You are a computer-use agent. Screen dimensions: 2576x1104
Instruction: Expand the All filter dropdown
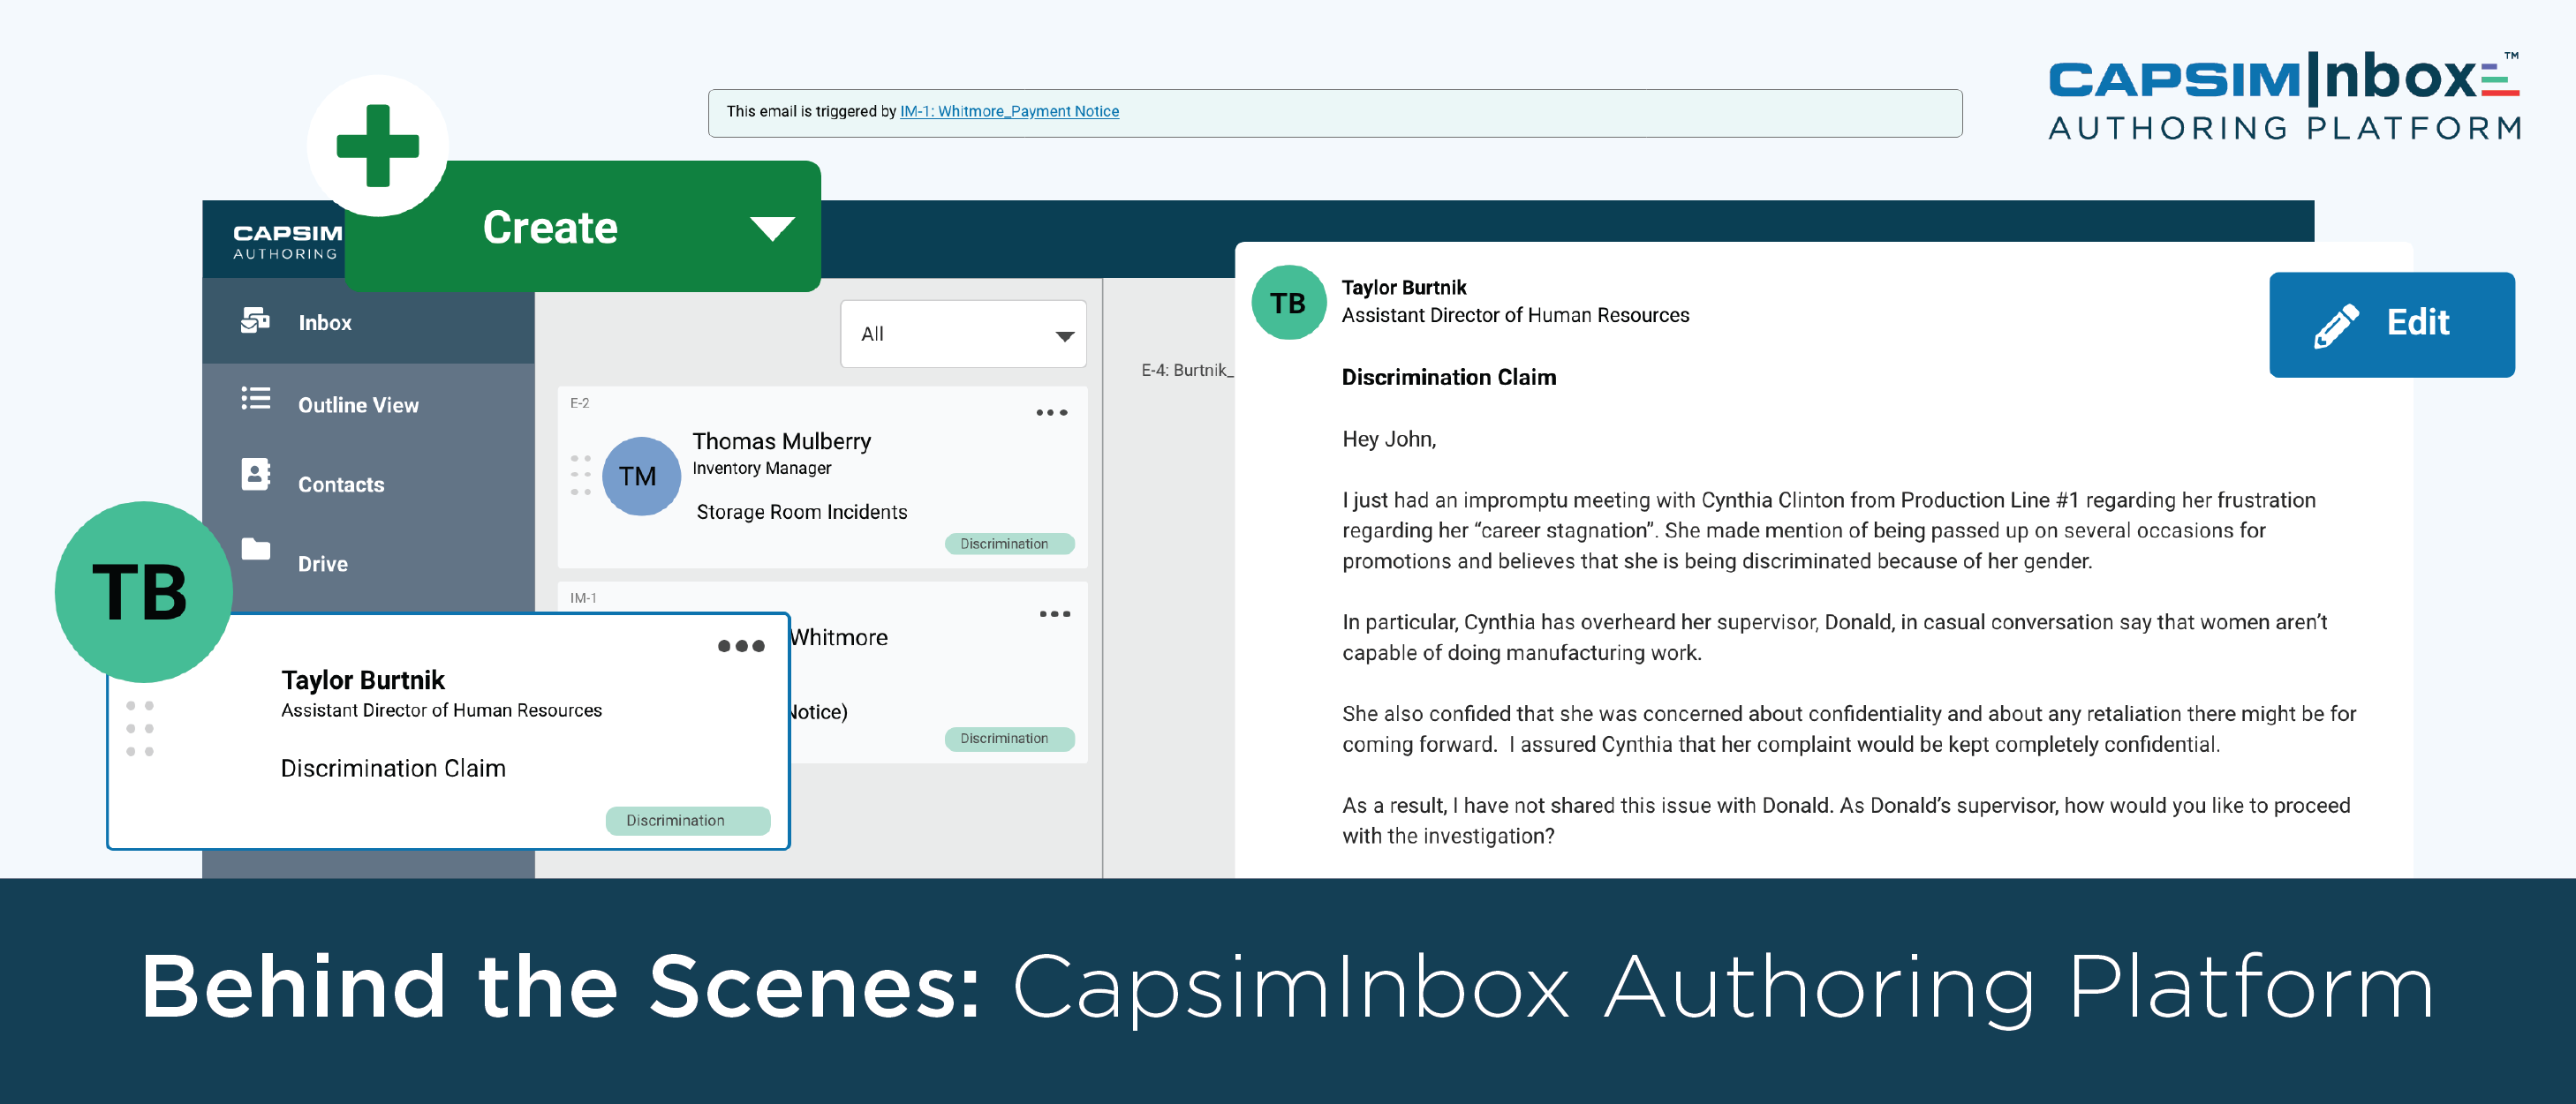[963, 334]
